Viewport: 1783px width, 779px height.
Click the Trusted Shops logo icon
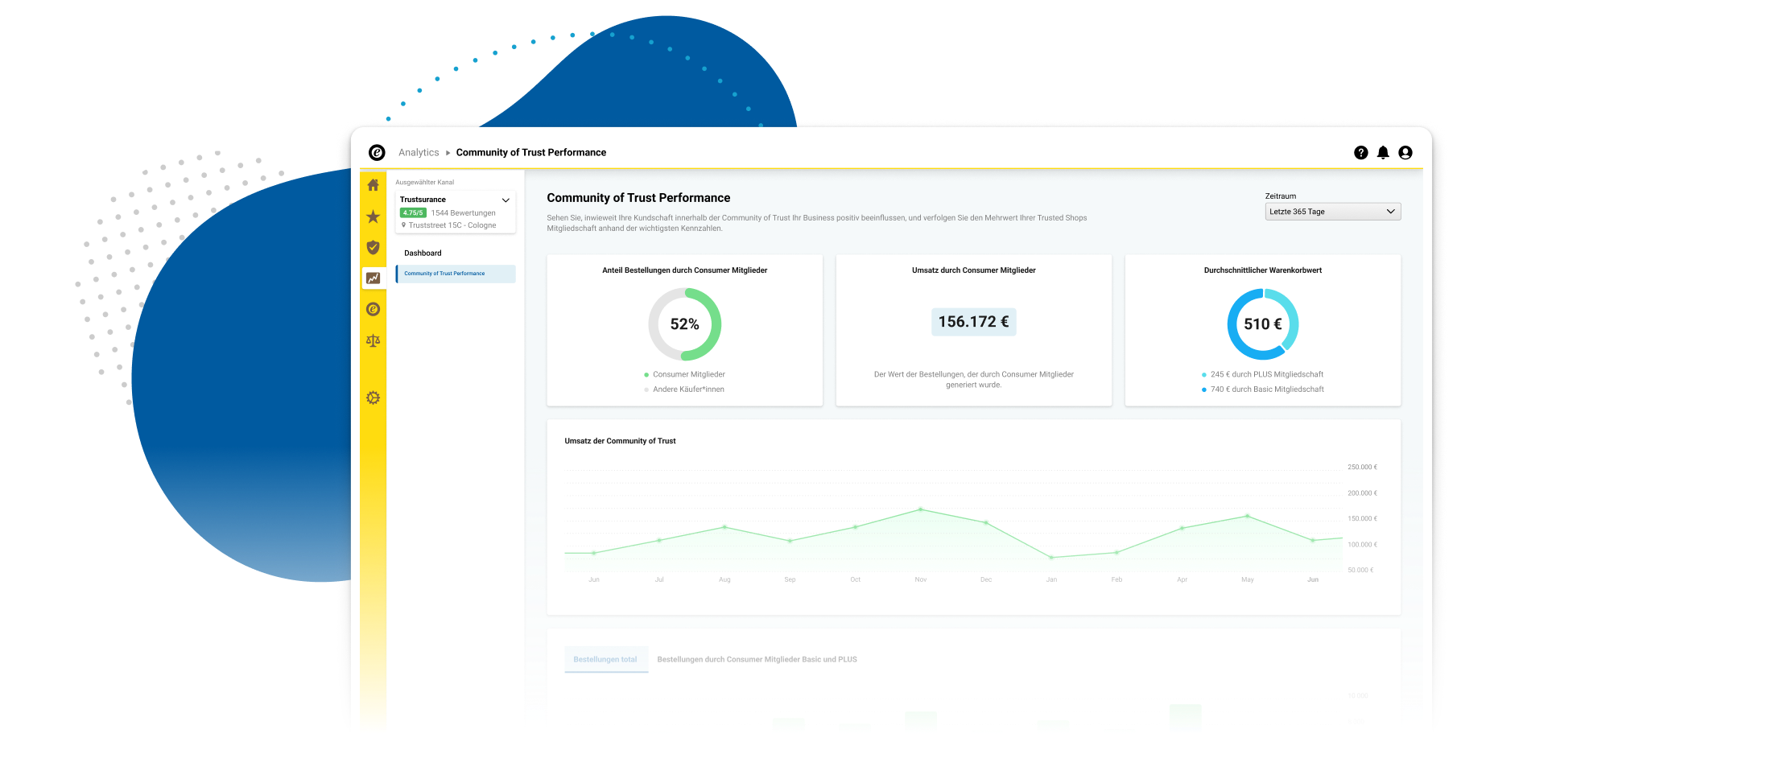tap(377, 152)
